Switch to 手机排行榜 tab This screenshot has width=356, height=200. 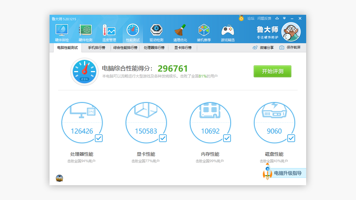pos(96,48)
